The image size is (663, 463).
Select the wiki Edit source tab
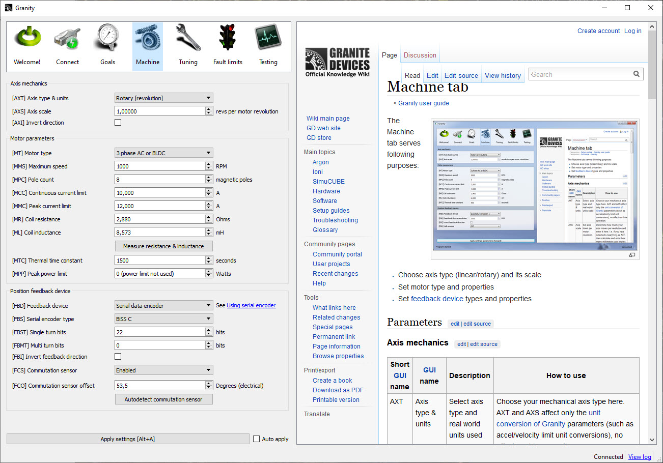point(461,75)
